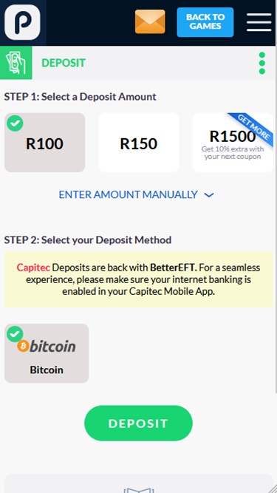Click the chevron next to Enter Amount Manually

tap(209, 195)
